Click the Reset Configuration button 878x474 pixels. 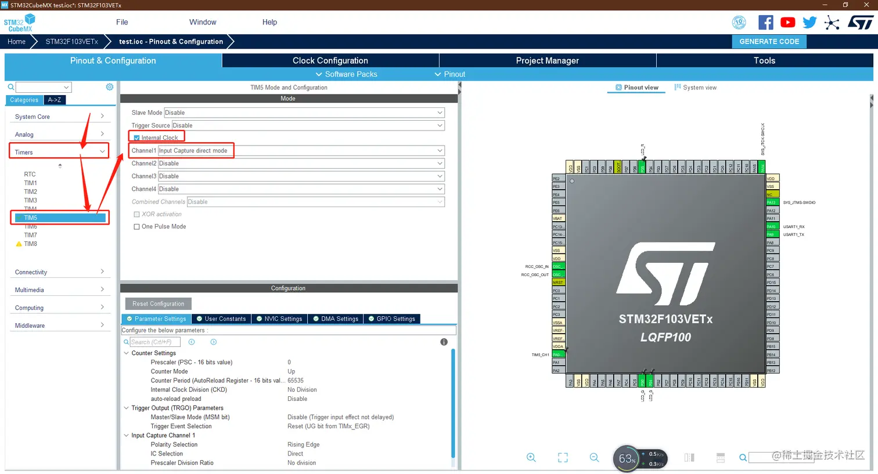pos(158,303)
